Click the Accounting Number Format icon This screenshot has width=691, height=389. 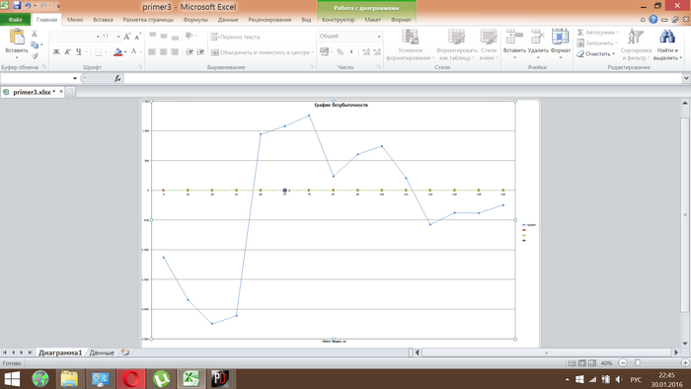[x=325, y=52]
